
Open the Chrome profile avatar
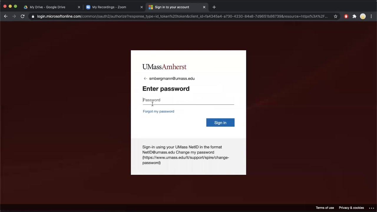coord(363,16)
